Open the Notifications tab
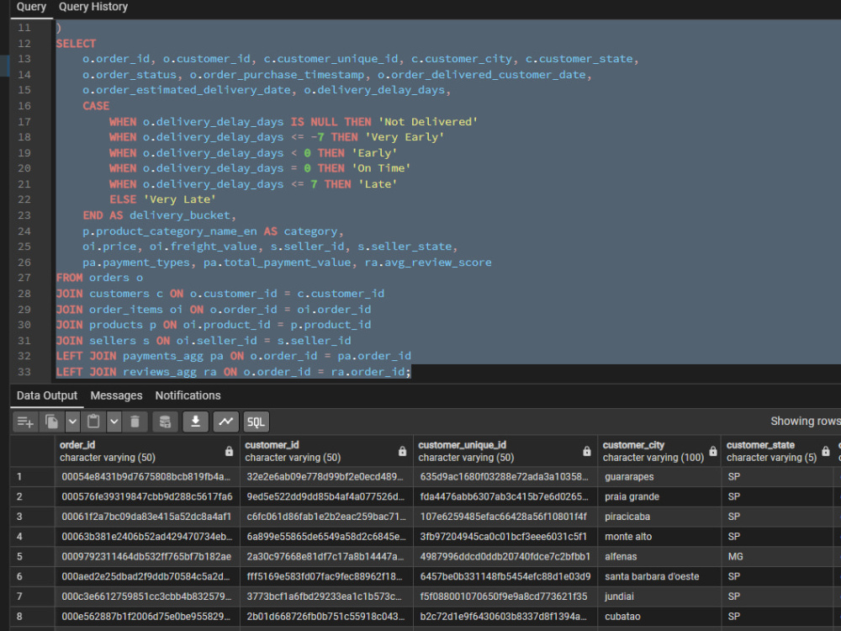The height and width of the screenshot is (631, 841). 188,396
